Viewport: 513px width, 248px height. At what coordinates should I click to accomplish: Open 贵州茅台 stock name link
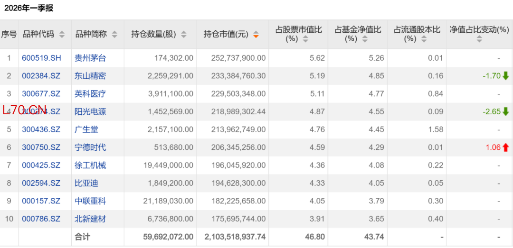coord(90,58)
